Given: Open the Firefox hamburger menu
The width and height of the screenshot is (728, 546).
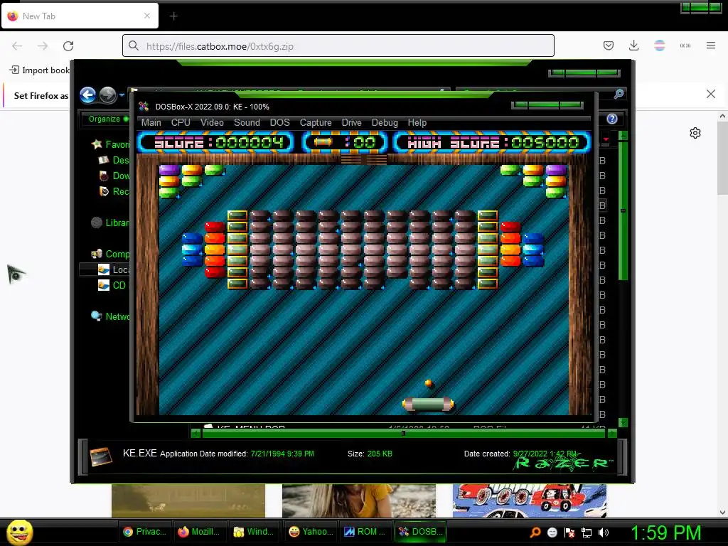Looking at the screenshot, I should tap(710, 45).
